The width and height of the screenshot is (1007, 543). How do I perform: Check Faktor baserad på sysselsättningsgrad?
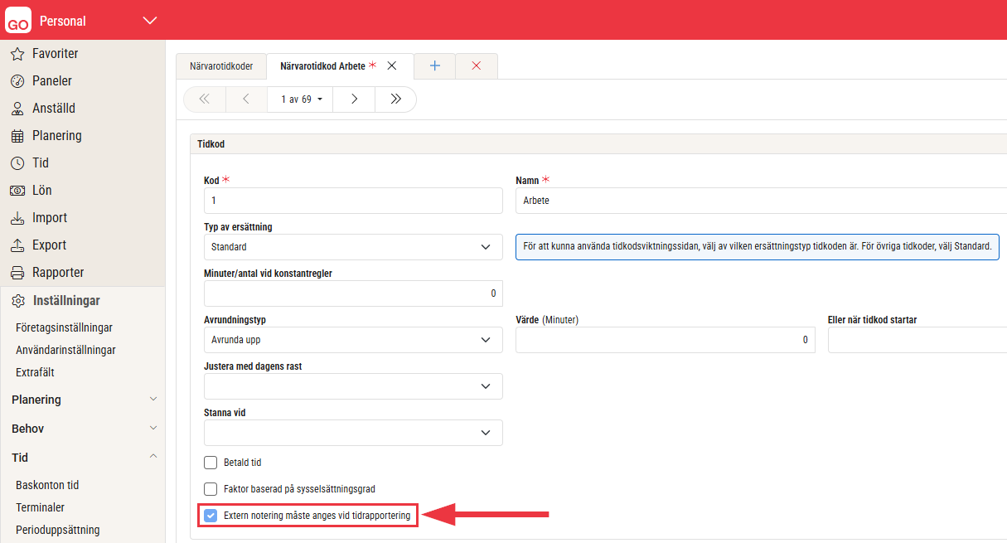(x=211, y=489)
